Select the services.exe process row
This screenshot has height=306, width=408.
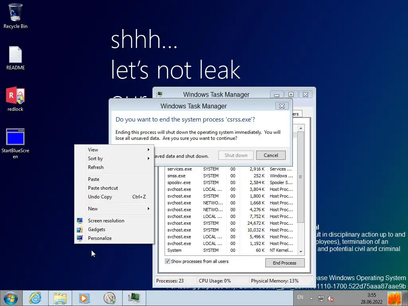point(231,169)
